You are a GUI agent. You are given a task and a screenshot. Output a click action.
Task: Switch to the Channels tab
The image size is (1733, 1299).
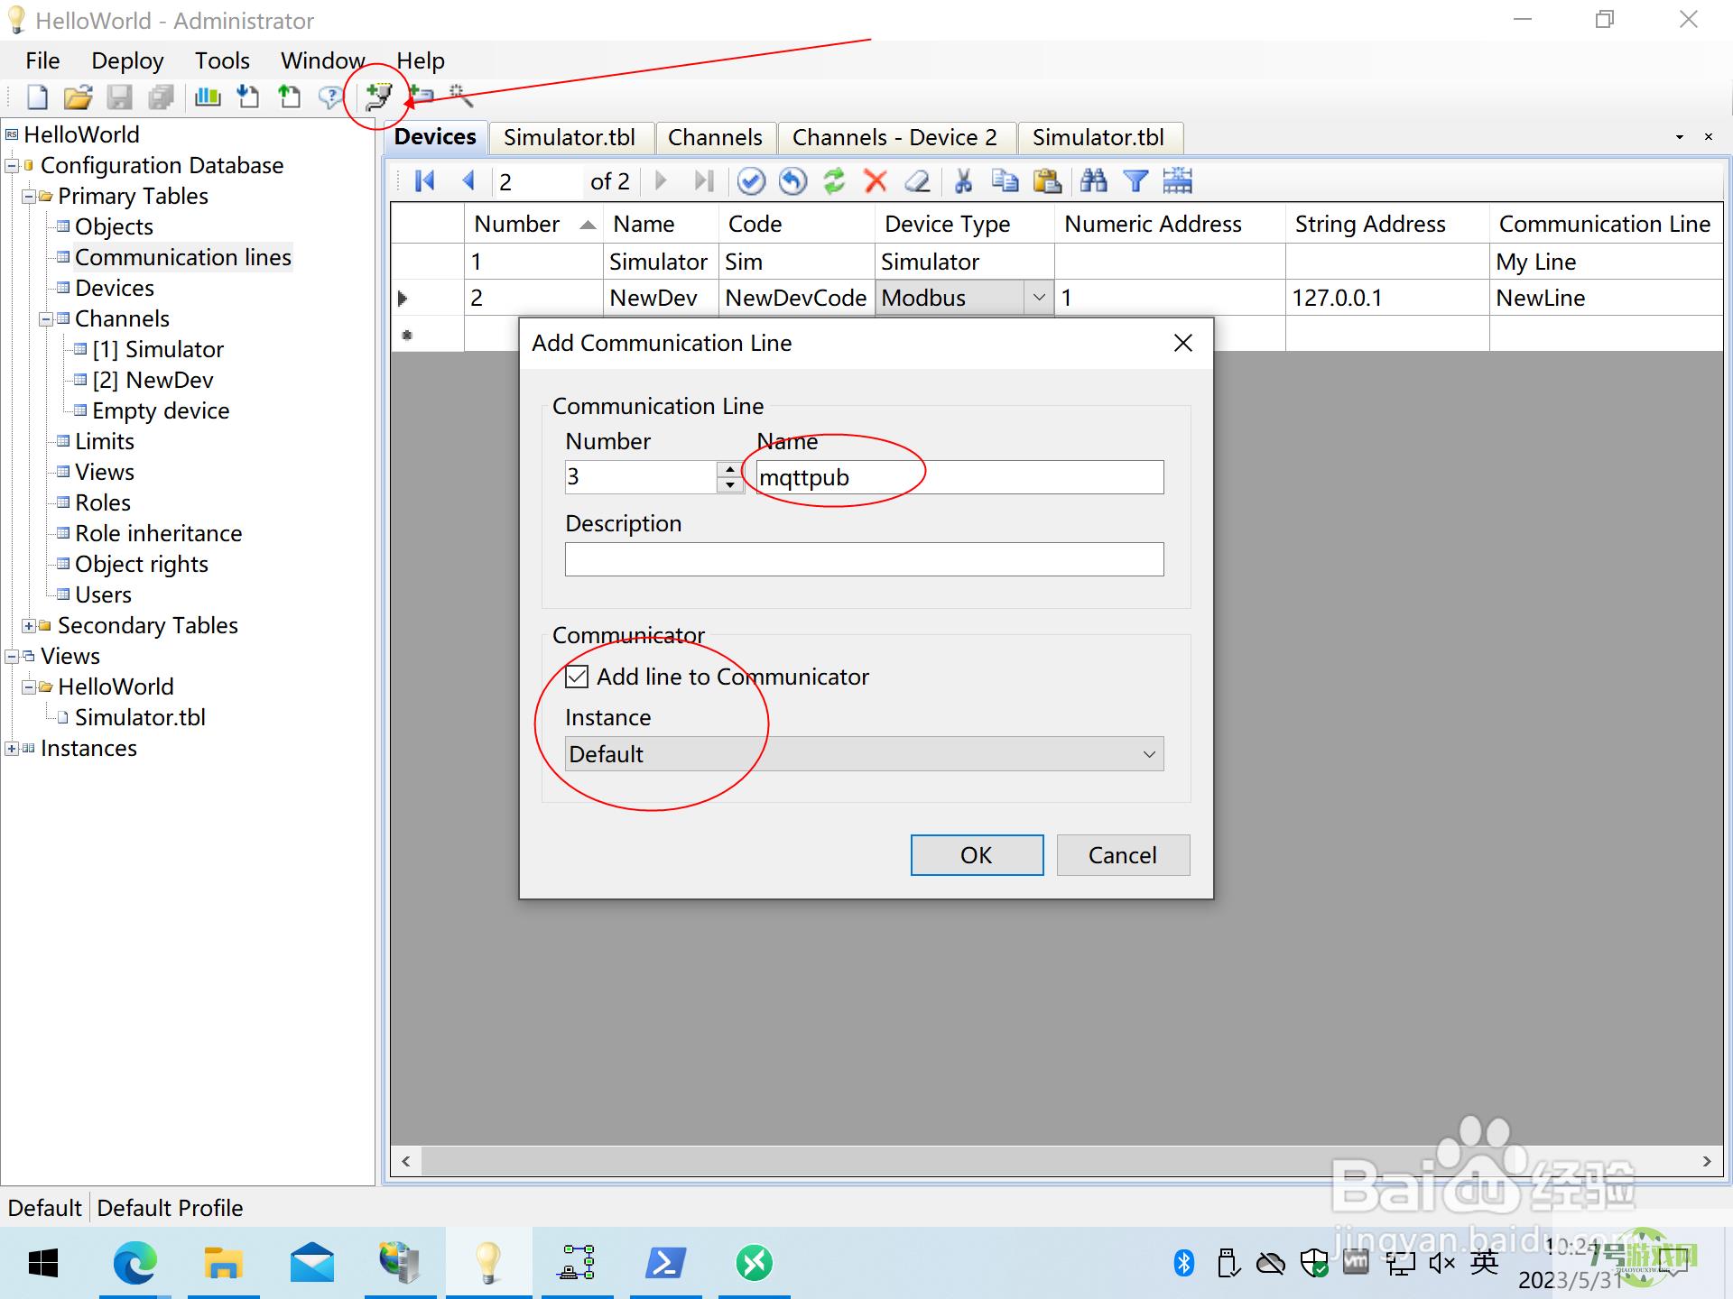pyautogui.click(x=715, y=137)
